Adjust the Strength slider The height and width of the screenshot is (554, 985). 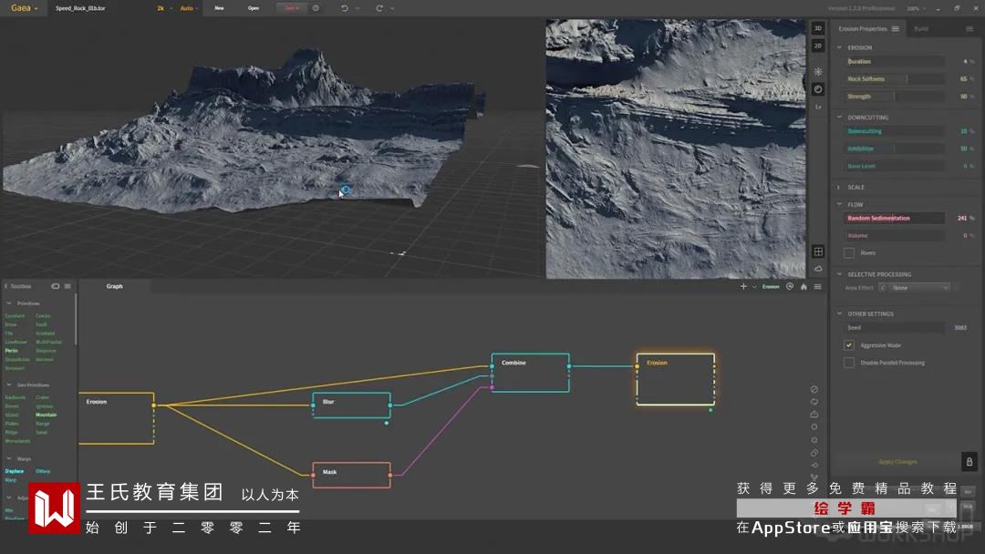tap(893, 97)
